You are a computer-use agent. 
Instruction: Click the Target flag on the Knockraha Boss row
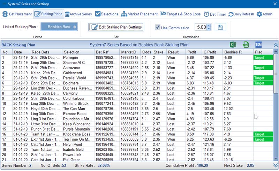click(263, 134)
